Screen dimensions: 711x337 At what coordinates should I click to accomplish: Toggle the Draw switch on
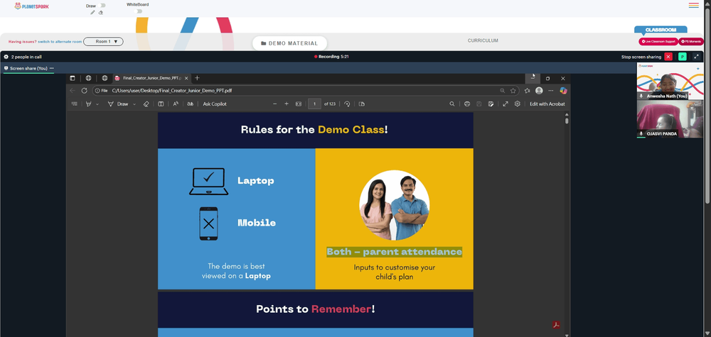pos(102,6)
